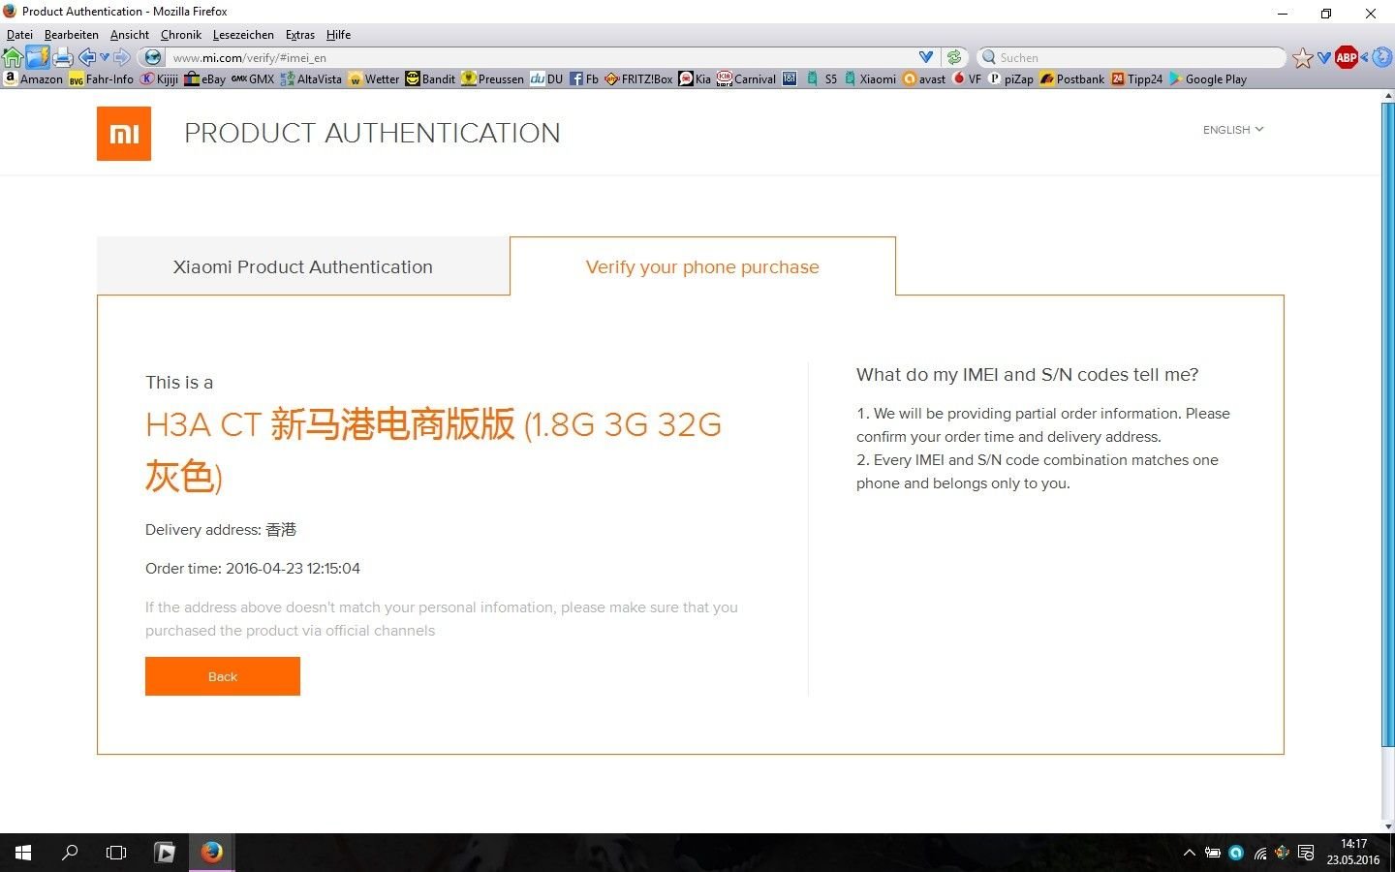Click the site identity globe icon
Image resolution: width=1395 pixels, height=872 pixels.
152,57
